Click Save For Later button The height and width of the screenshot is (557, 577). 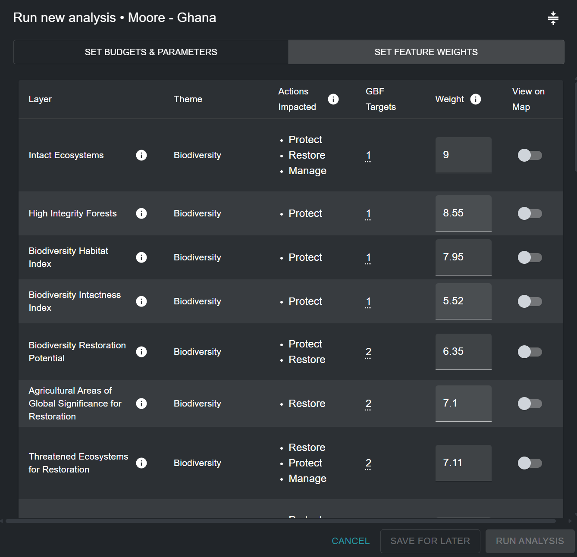click(430, 541)
